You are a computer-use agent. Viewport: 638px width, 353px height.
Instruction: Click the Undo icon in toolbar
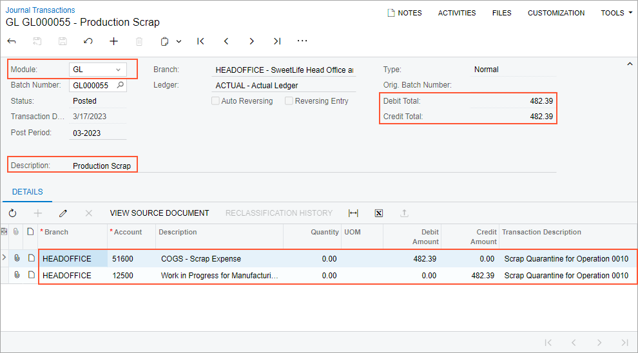(88, 41)
